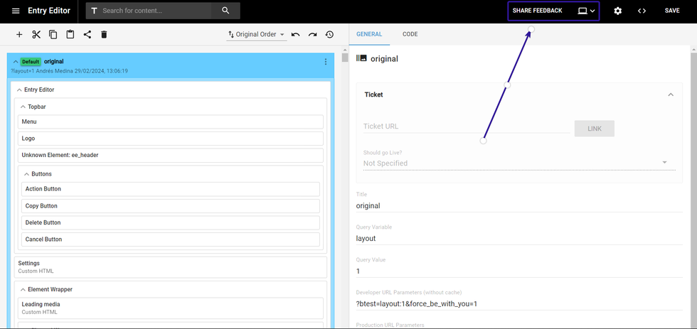Collapse the Topbar tree group
The image size is (697, 329).
tap(22, 107)
